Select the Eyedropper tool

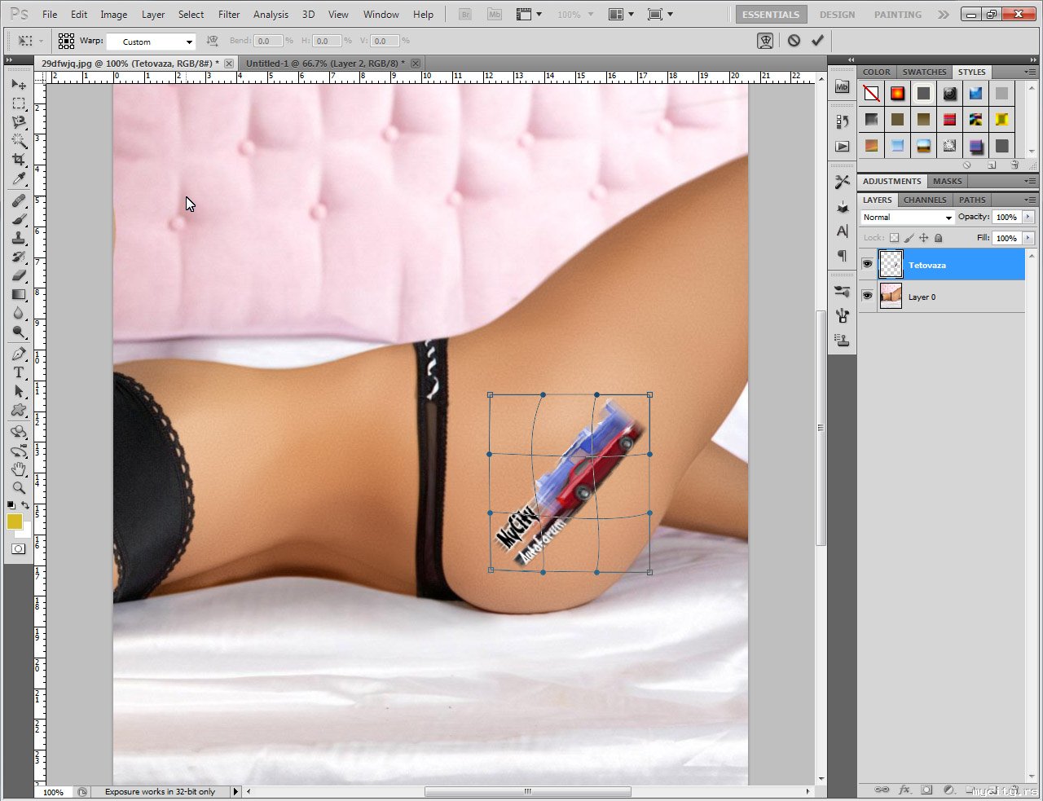(x=19, y=179)
